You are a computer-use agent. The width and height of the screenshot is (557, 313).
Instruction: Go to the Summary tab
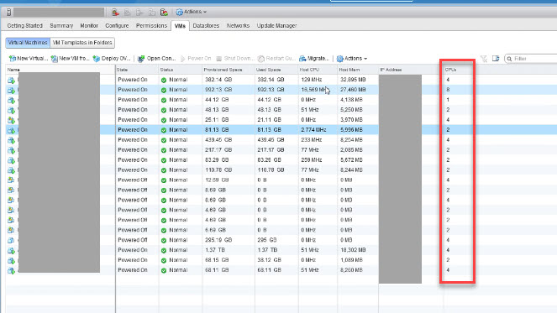point(61,25)
